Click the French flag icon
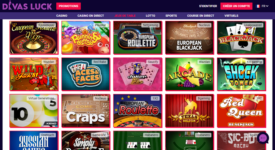 pyautogui.click(x=258, y=6)
